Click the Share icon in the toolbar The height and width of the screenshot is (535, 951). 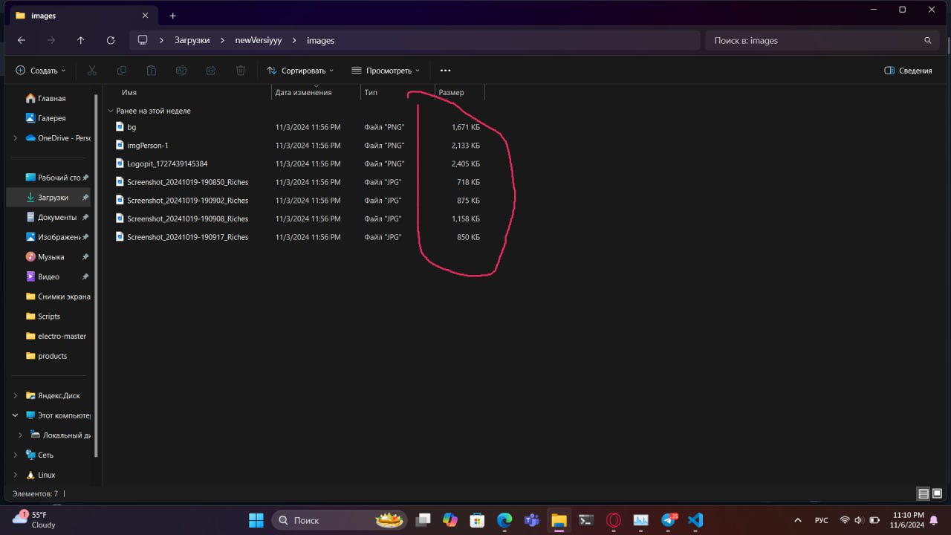click(x=211, y=71)
